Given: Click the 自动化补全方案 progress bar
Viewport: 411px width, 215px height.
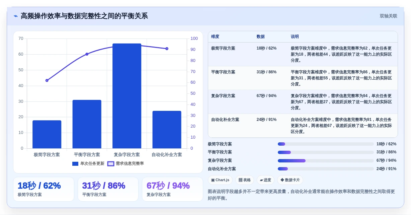Looking at the screenshot, I should click(326, 169).
